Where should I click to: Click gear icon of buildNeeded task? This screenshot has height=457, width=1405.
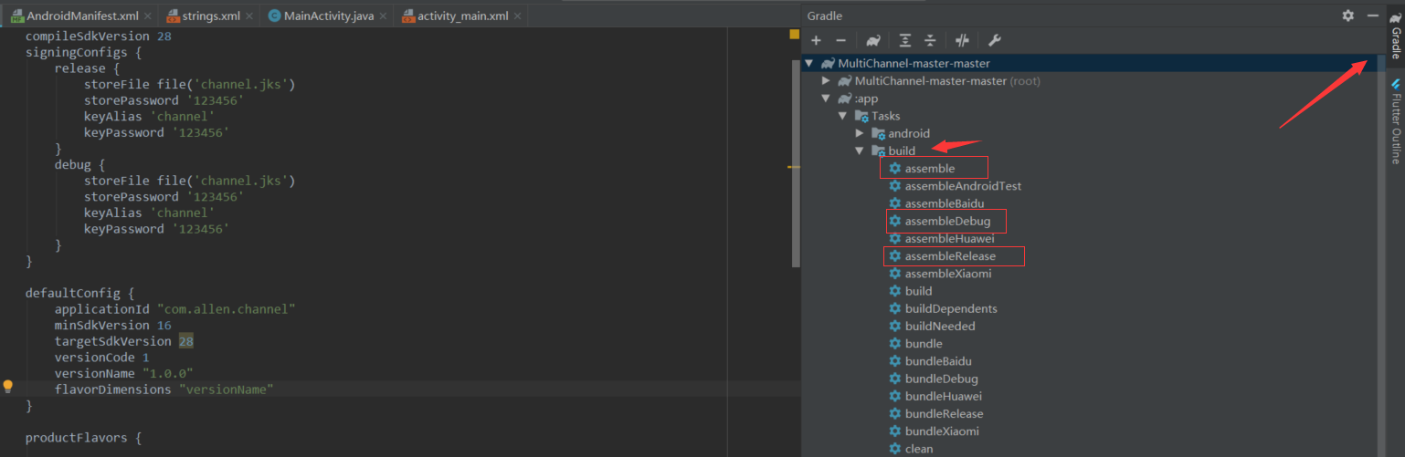point(895,326)
